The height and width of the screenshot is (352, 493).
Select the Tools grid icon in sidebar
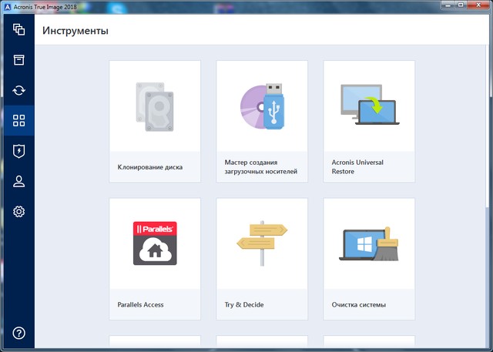pyautogui.click(x=19, y=120)
